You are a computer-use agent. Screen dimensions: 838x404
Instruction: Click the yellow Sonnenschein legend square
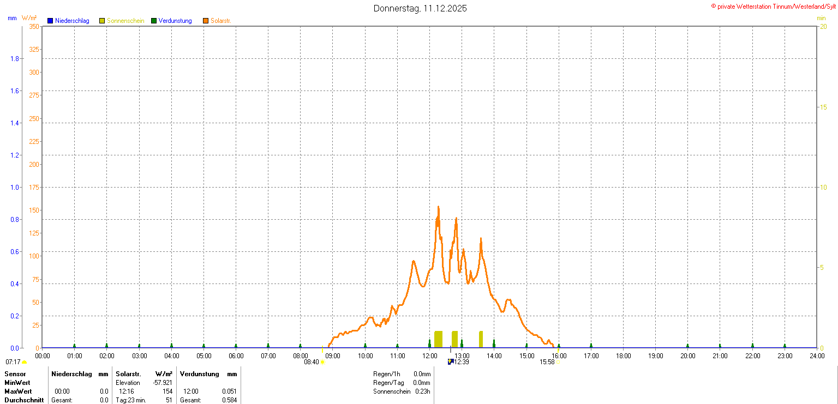click(x=102, y=21)
